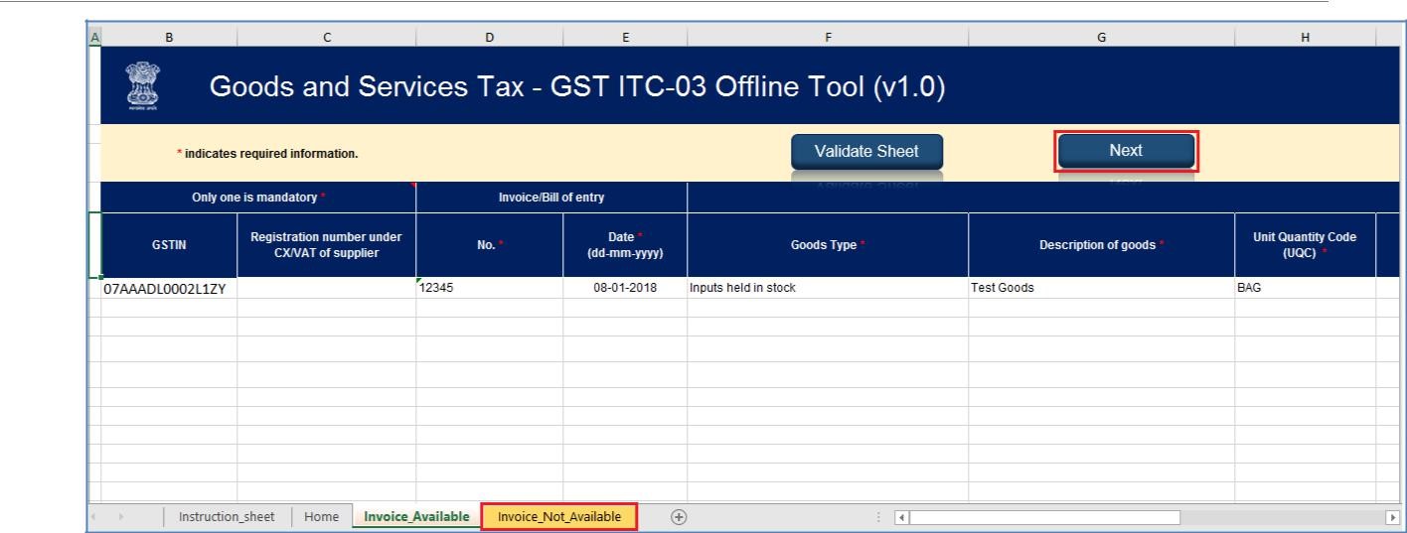Select column B header

169,37
